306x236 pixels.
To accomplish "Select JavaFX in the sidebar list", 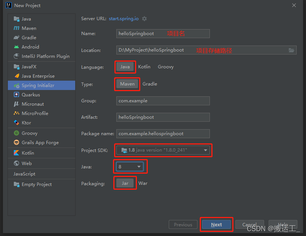I will point(42,66).
